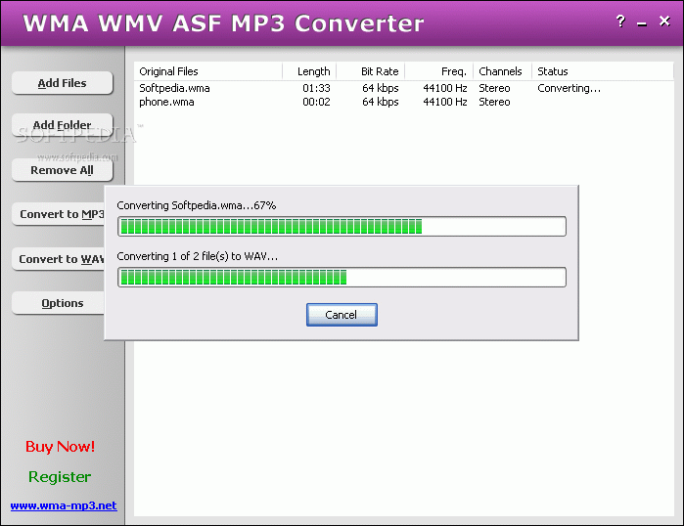Sort by Freq. column header
This screenshot has height=526, width=684.
pos(438,71)
